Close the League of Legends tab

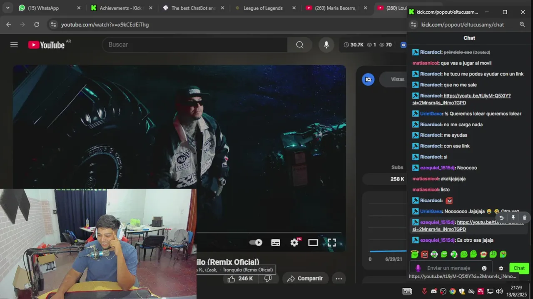(294, 8)
